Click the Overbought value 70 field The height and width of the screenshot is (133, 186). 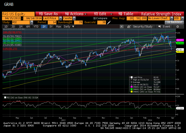point(78,22)
